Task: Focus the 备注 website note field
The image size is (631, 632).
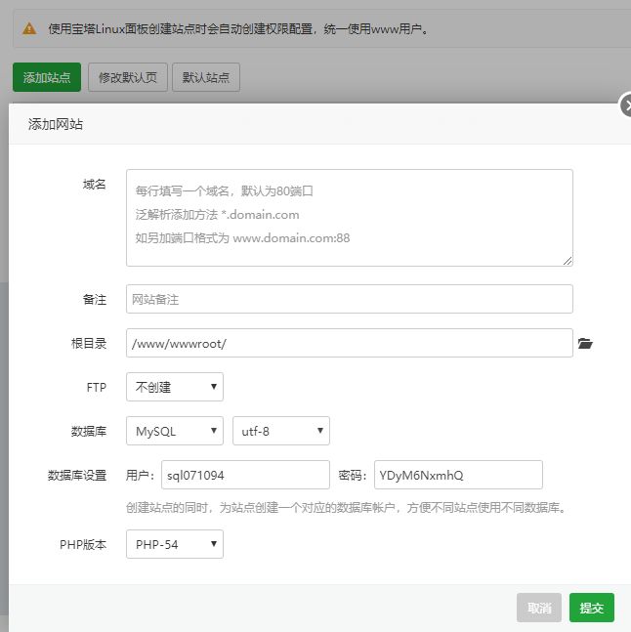Action: pyautogui.click(x=350, y=299)
